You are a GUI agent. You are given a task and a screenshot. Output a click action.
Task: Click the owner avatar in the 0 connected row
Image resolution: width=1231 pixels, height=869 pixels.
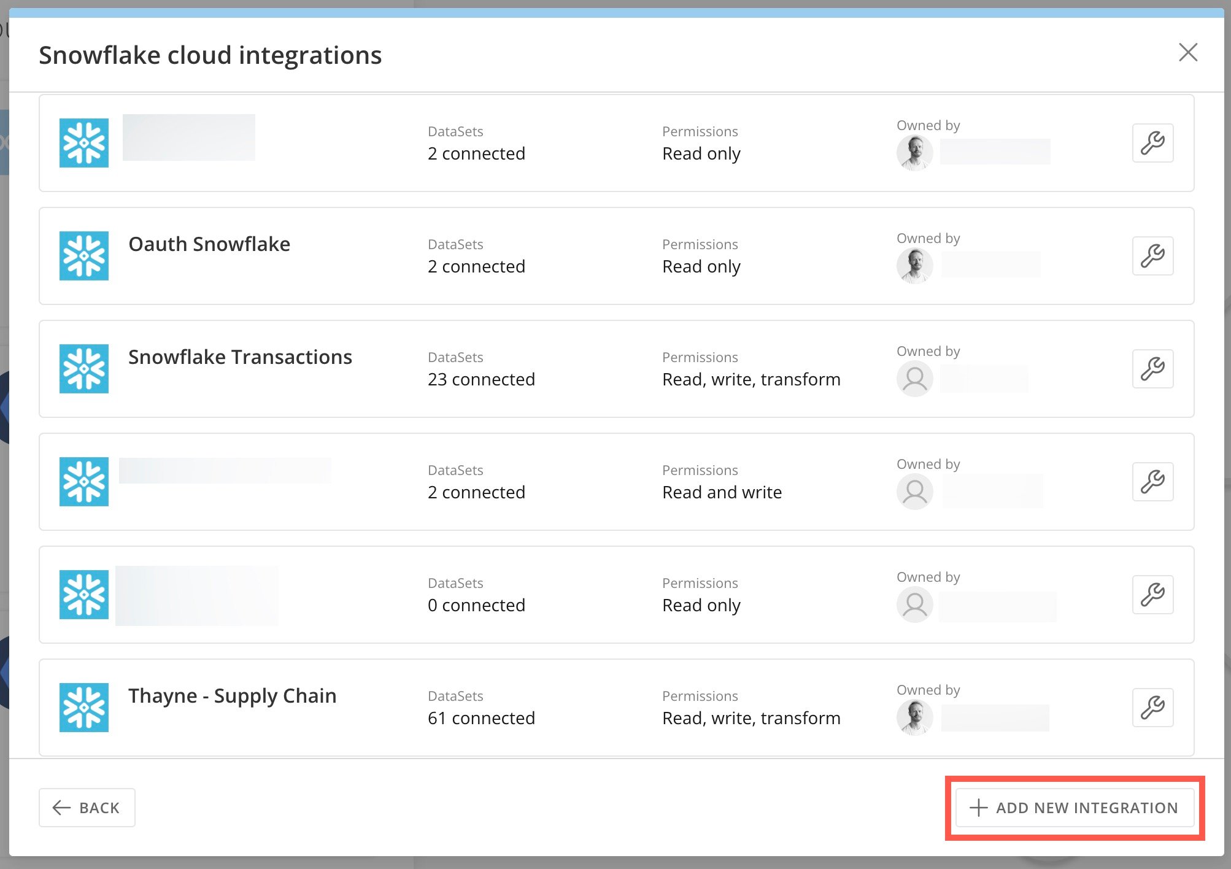915,604
